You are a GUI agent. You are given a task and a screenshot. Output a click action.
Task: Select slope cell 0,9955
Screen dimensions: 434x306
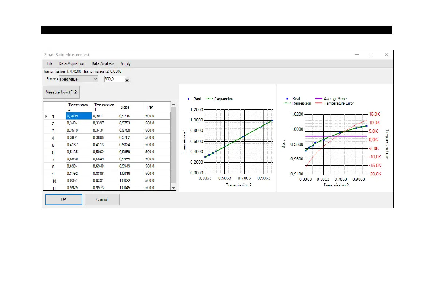tap(131, 159)
